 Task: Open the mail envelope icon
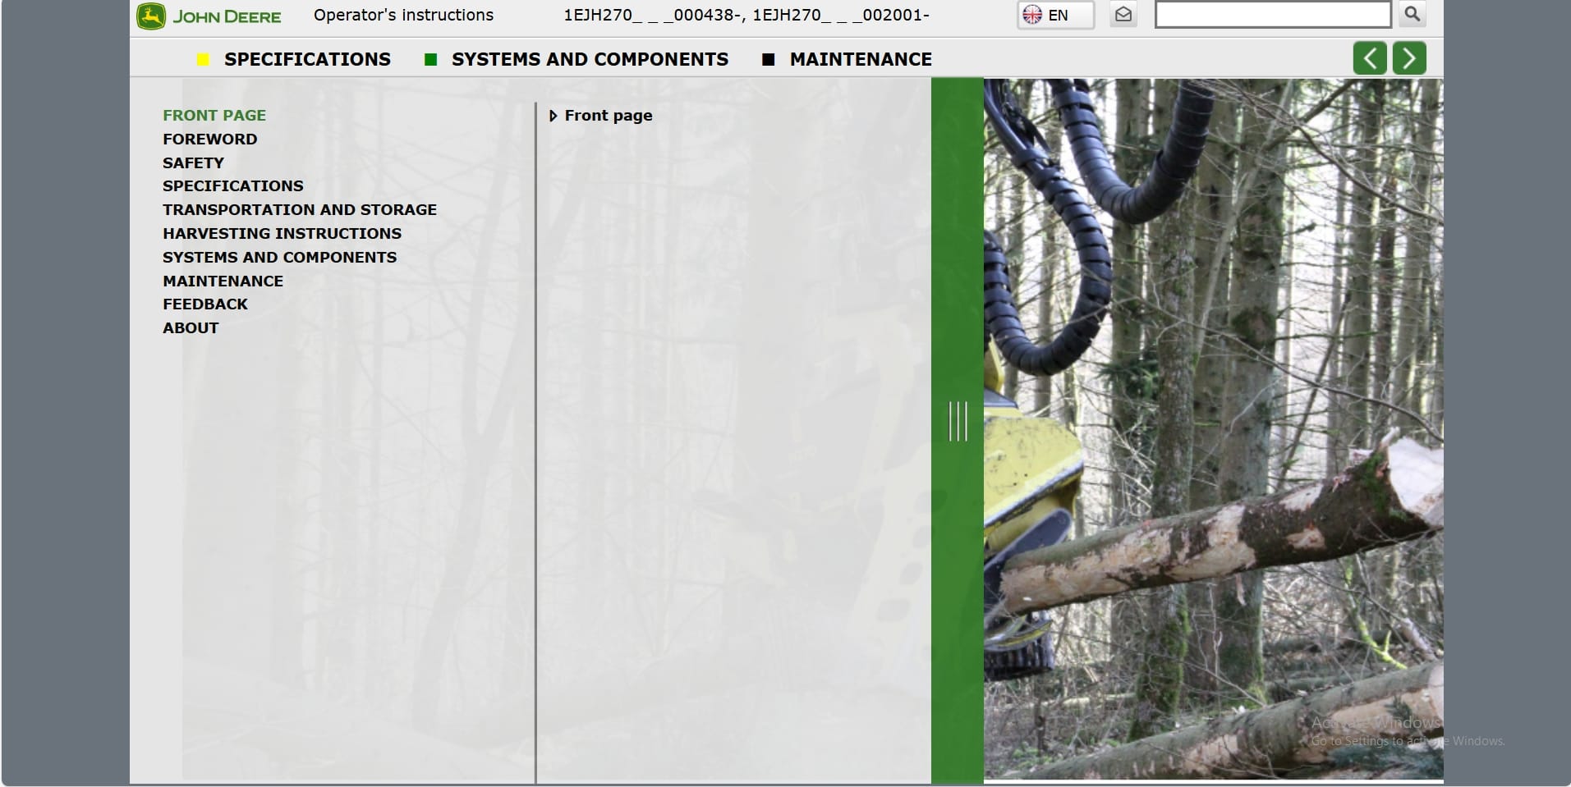click(1123, 15)
